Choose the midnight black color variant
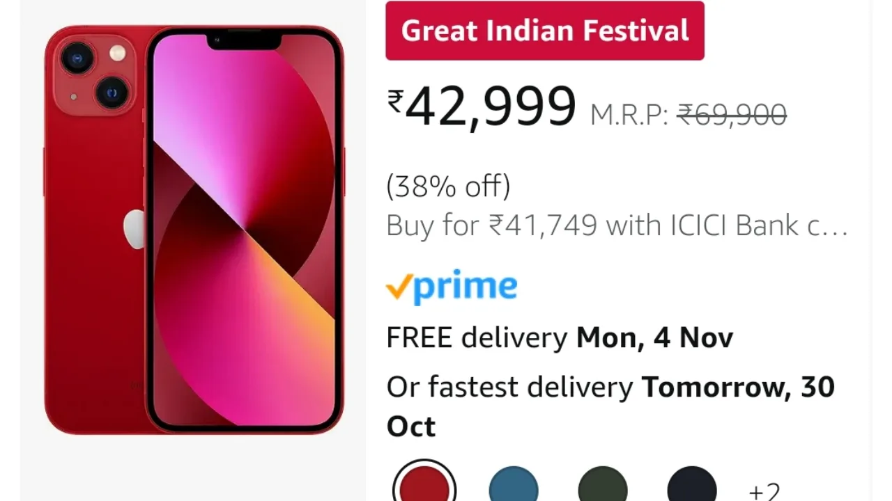 tap(692, 485)
